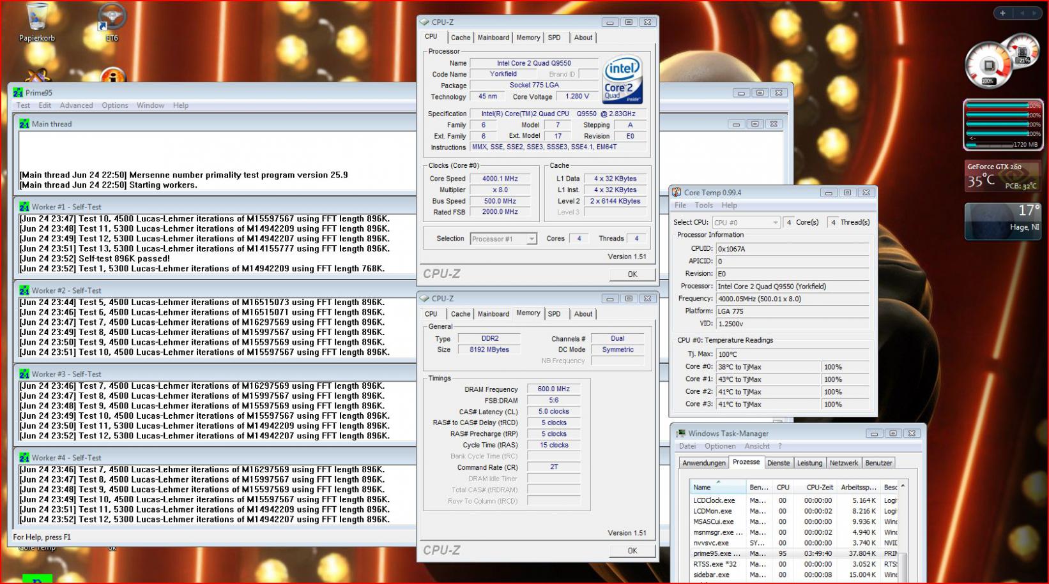The height and width of the screenshot is (584, 1049).
Task: Switch to Leistung tab in Task-Manager
Action: click(x=809, y=463)
